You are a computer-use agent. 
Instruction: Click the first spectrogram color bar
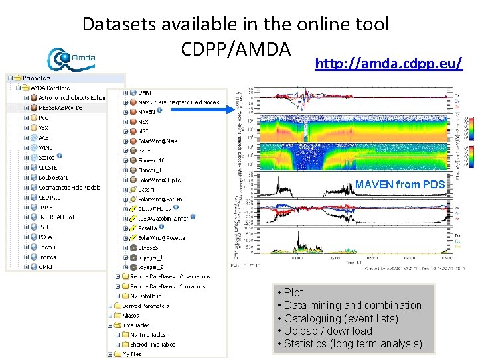click(x=471, y=129)
